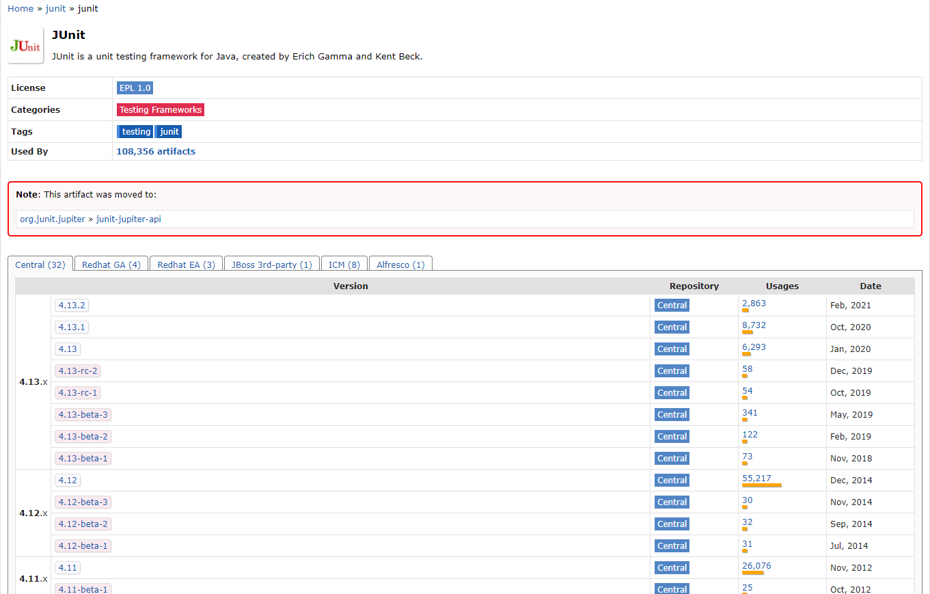The width and height of the screenshot is (930, 594).
Task: Open 341 usages link
Action: click(750, 413)
